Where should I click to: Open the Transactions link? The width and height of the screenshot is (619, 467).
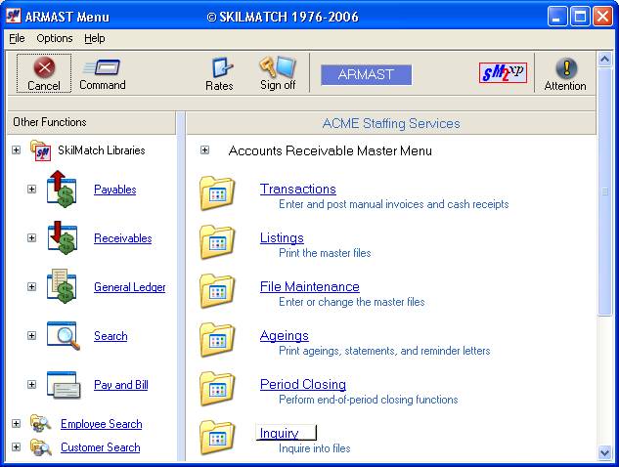pos(298,189)
